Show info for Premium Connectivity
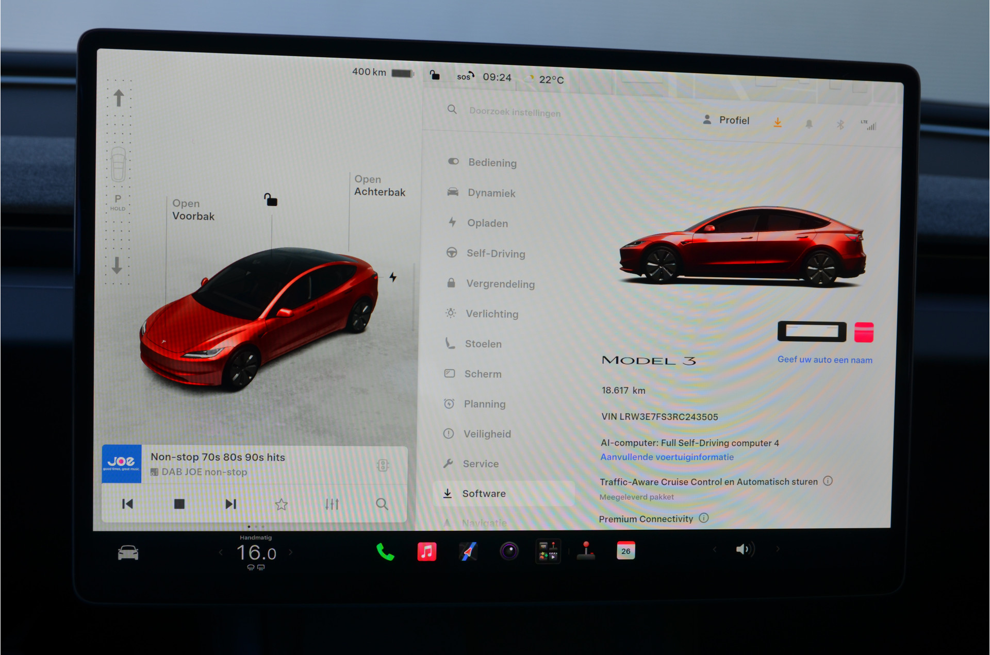Image resolution: width=990 pixels, height=655 pixels. pos(704,518)
